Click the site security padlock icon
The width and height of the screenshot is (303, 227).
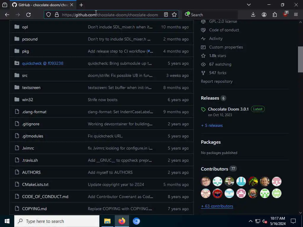[57, 15]
